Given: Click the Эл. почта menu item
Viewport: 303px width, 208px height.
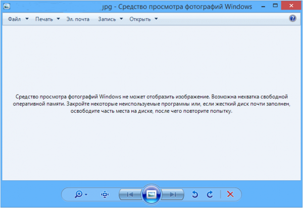Looking at the screenshot, I should [78, 19].
